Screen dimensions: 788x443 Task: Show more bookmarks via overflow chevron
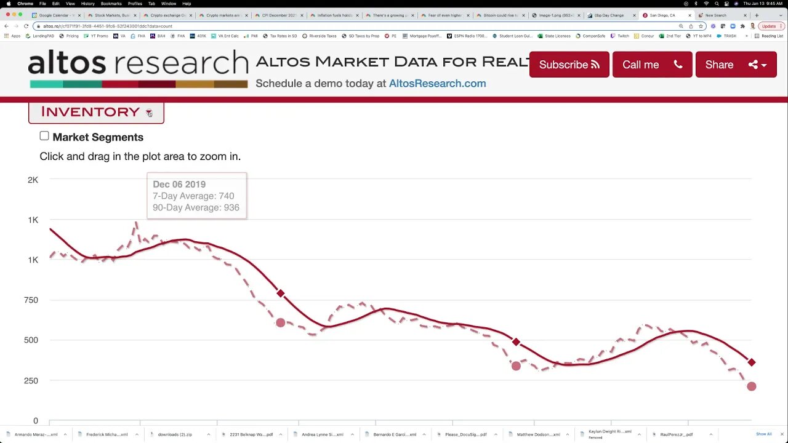[x=747, y=36]
